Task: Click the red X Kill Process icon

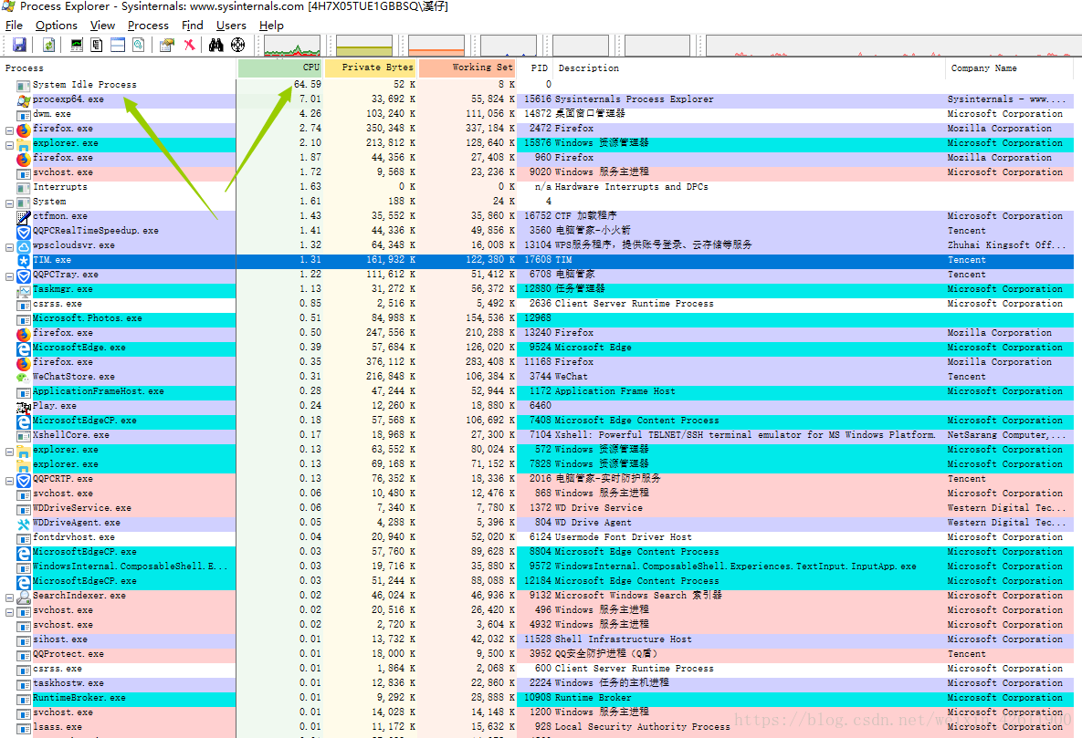Action: [189, 45]
